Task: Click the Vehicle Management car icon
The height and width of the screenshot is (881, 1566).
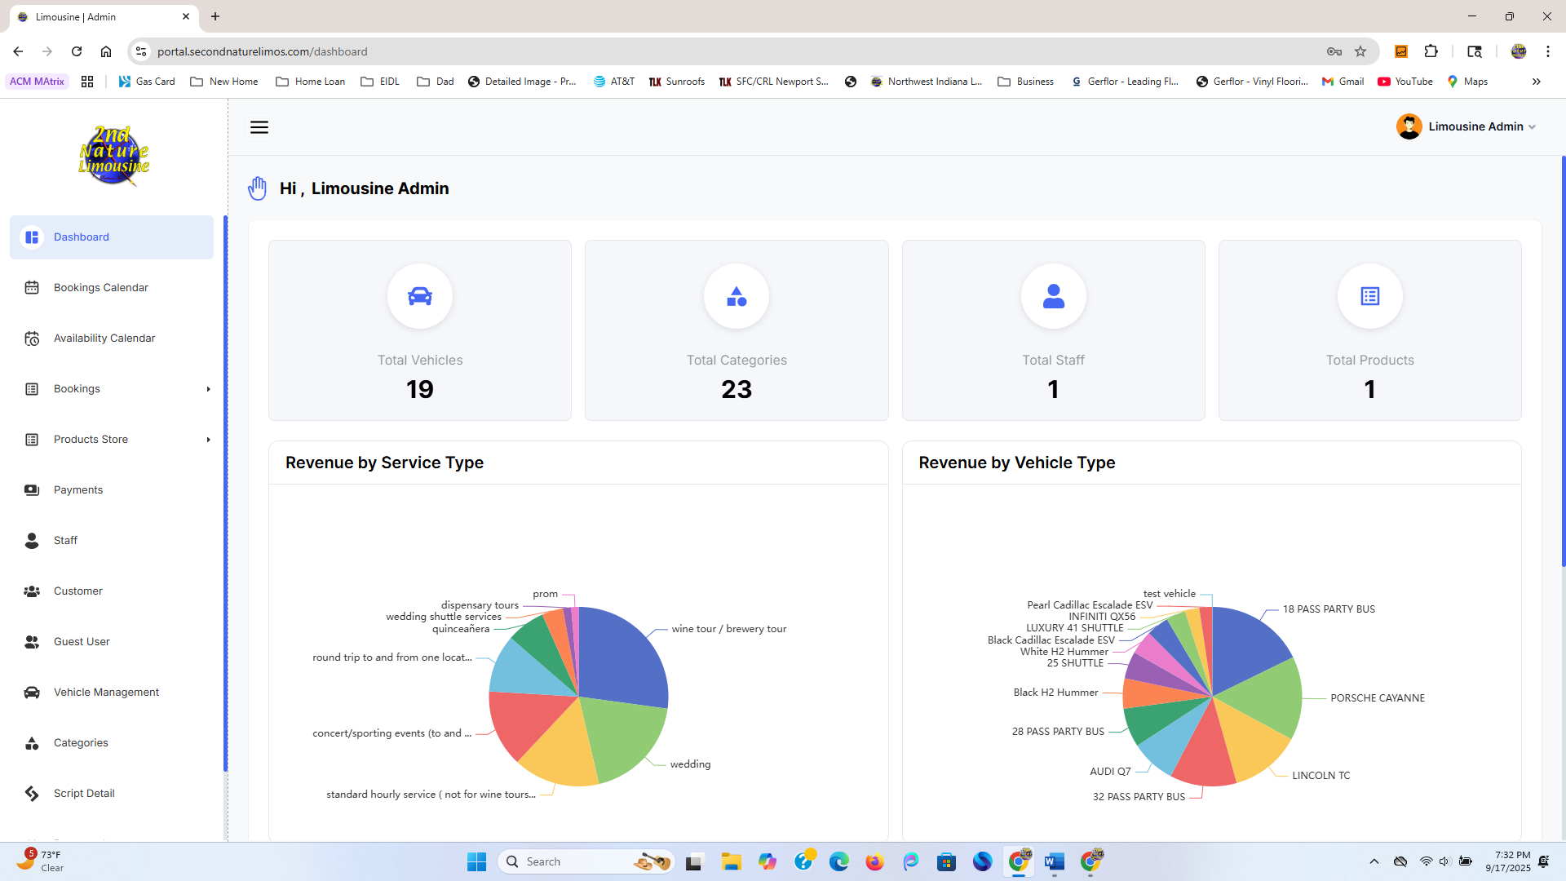Action: [x=32, y=693]
